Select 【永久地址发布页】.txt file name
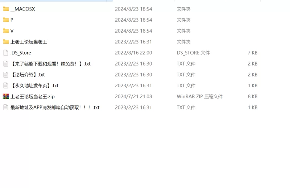Screen dimensions: 290x188 34,85
